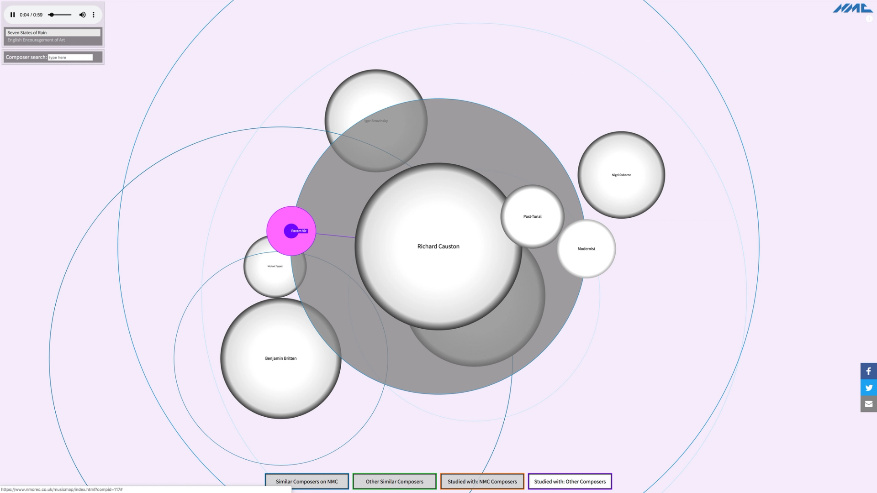Toggle Similar Composers on NMC filter
This screenshot has width=877, height=493.
coord(306,481)
